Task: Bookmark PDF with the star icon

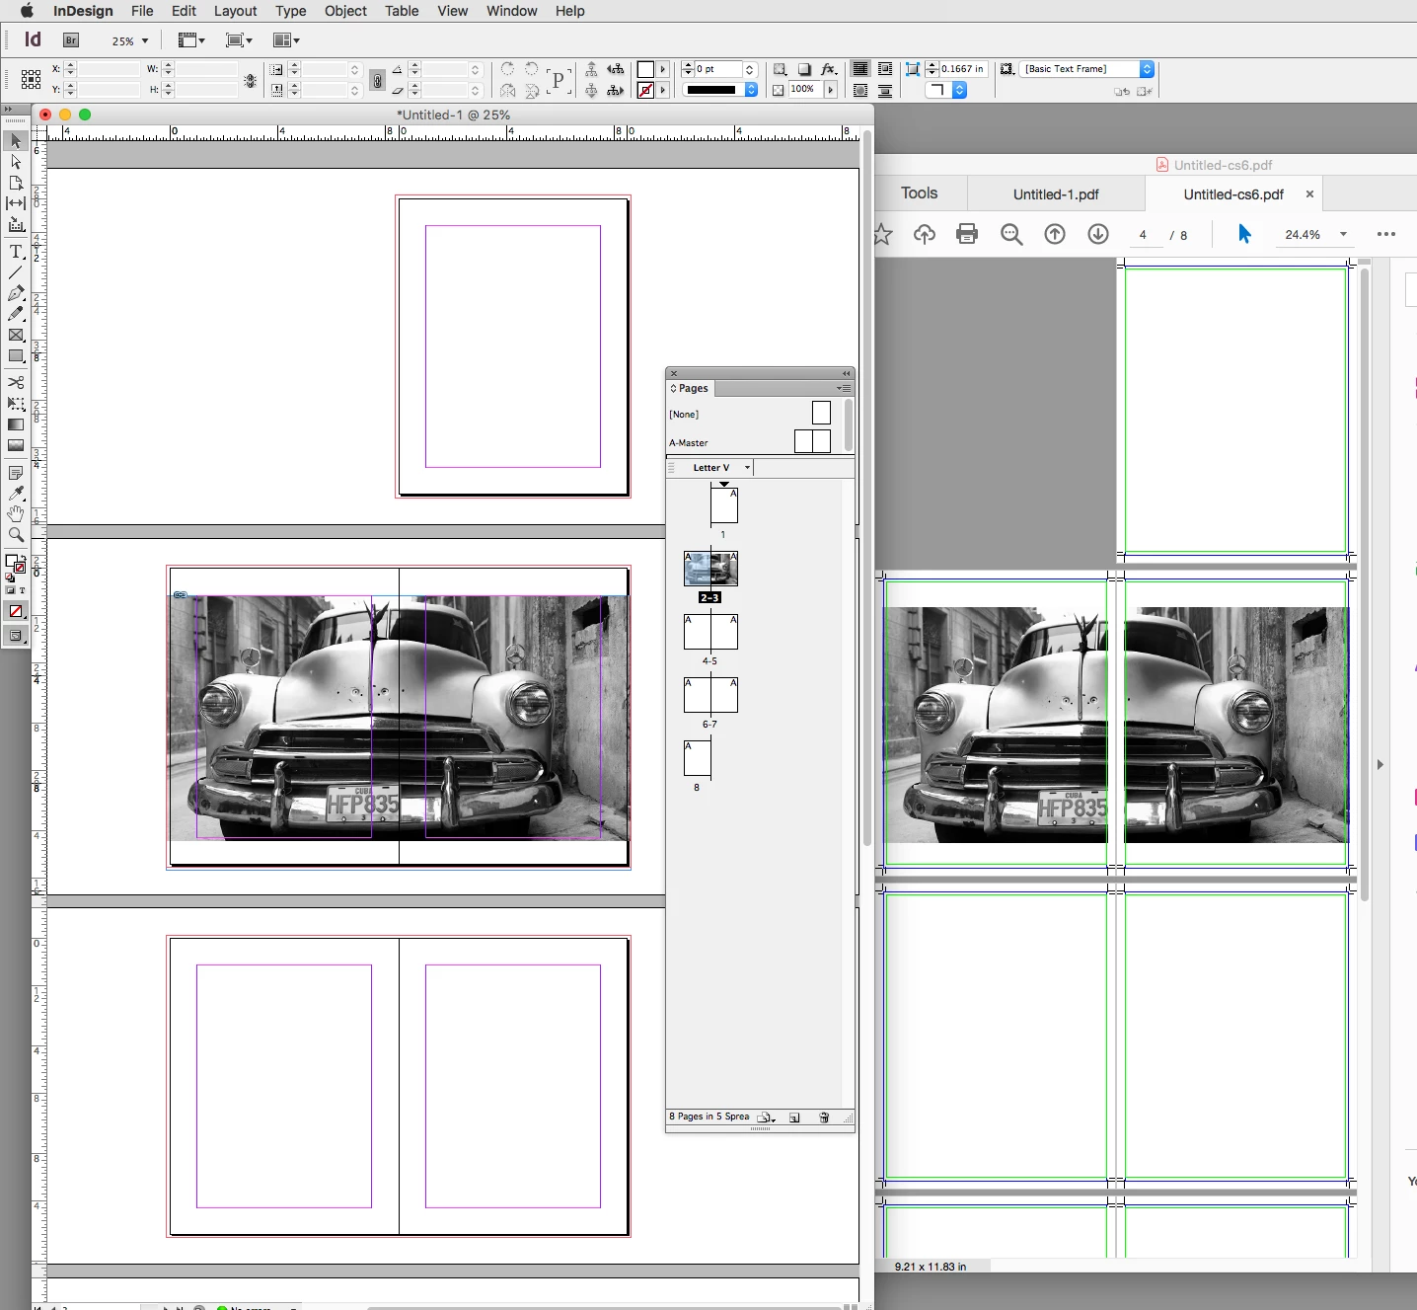Action: 882,234
